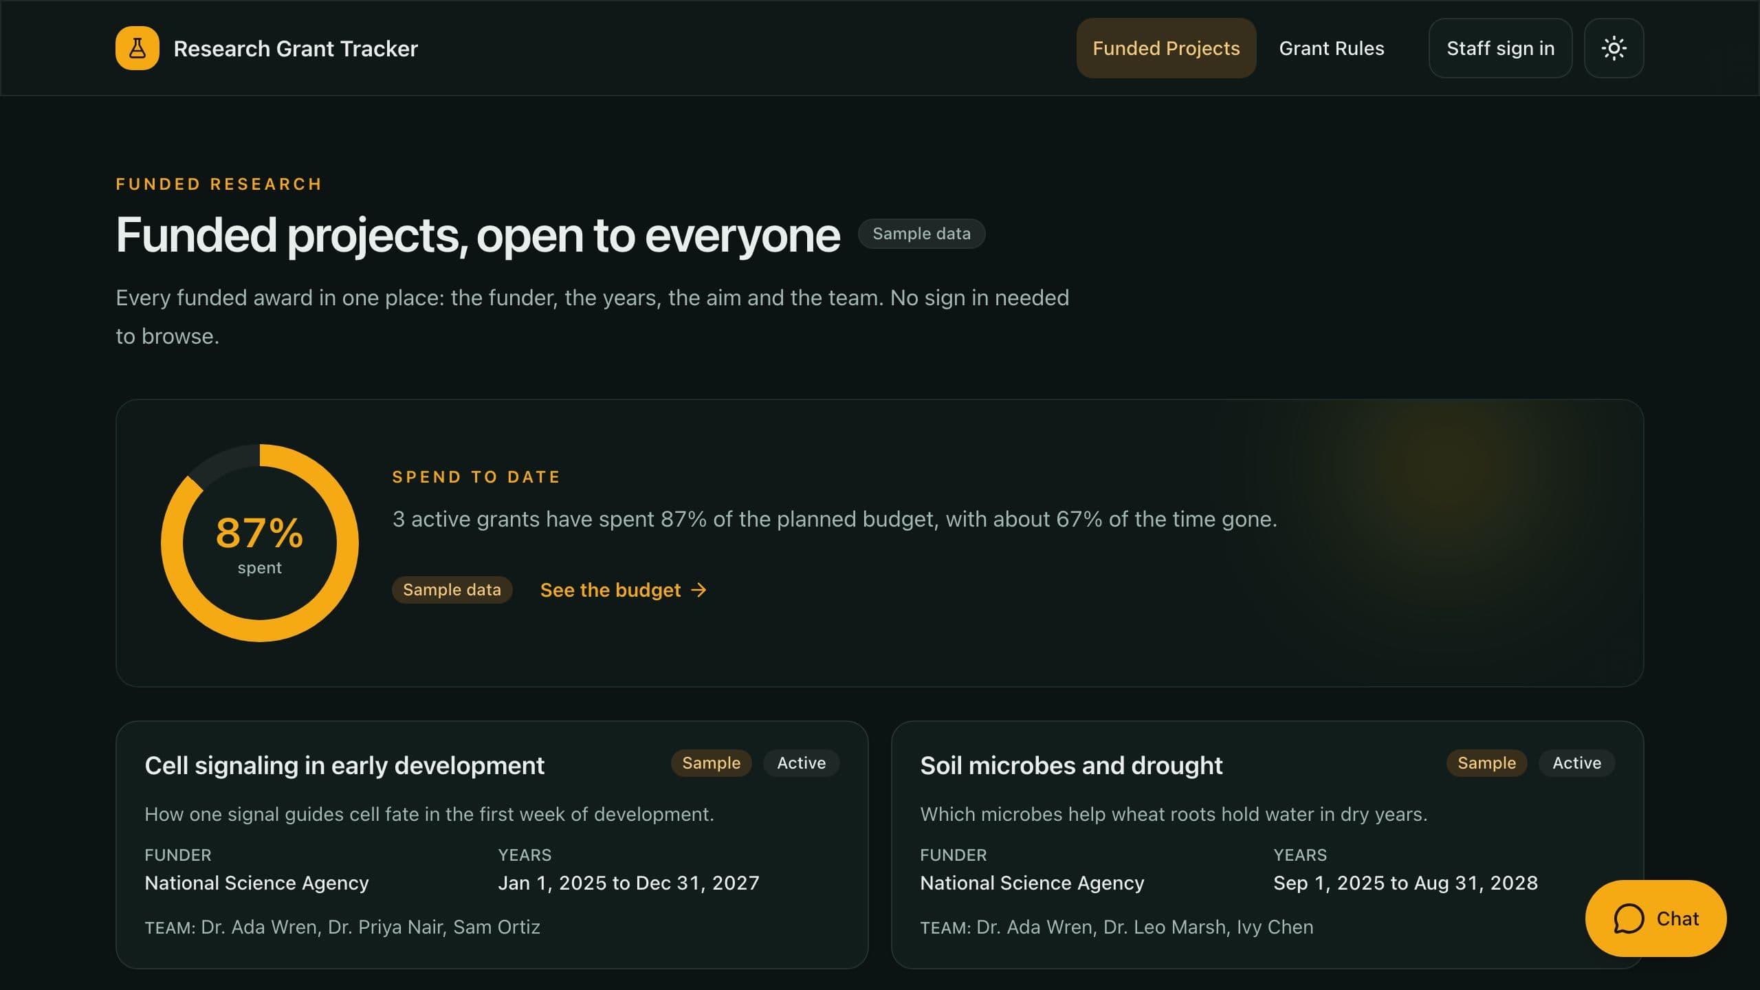Click the Staff sign in button
This screenshot has height=990, width=1760.
[1500, 48]
